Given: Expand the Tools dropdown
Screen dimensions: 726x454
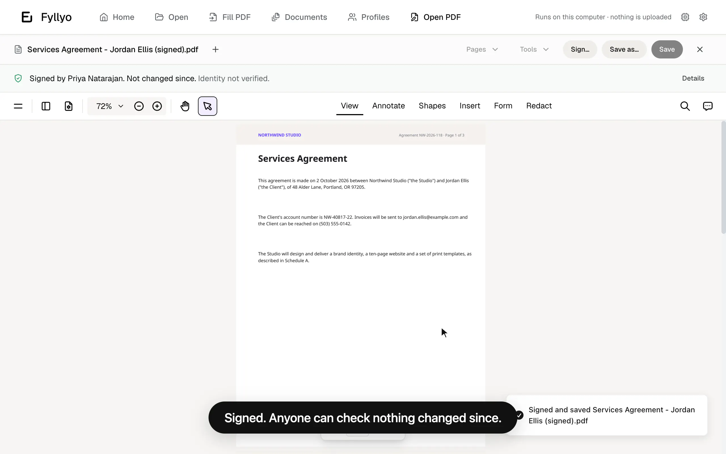Looking at the screenshot, I should click(x=534, y=49).
